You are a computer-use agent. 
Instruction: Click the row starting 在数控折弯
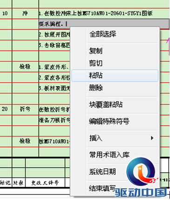tap(54, 109)
